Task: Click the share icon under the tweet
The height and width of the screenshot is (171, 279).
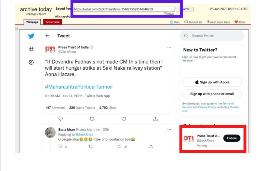Action: [155, 119]
